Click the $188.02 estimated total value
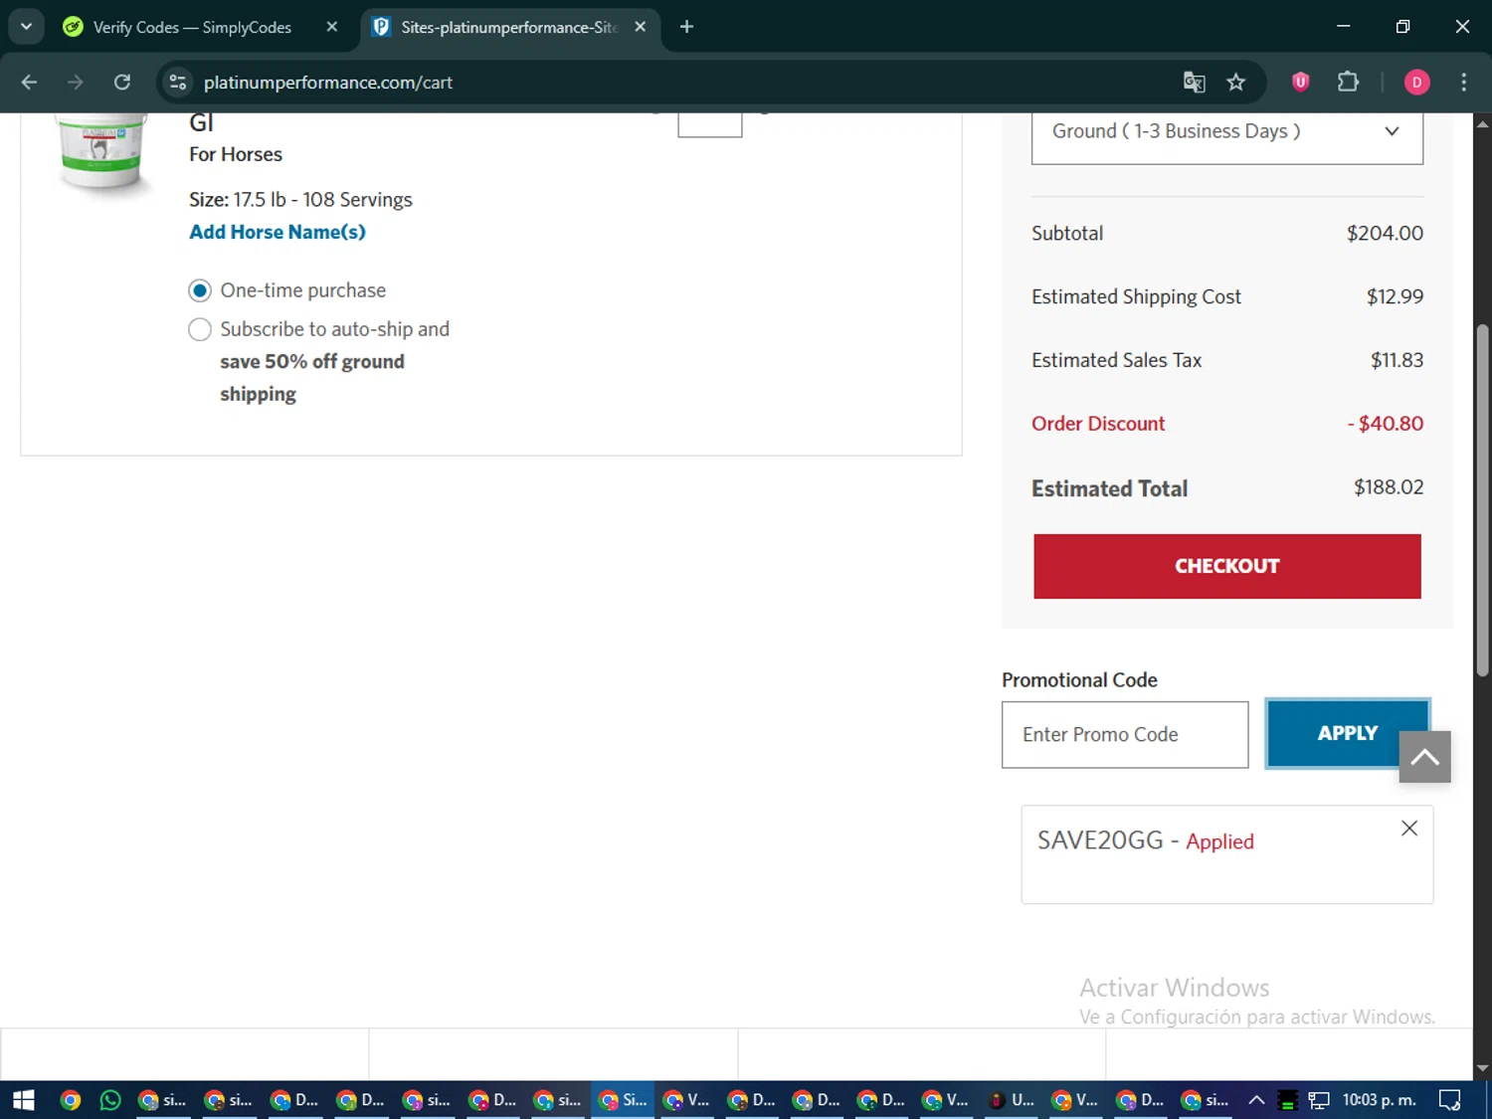This screenshot has width=1492, height=1119. pos(1389,487)
